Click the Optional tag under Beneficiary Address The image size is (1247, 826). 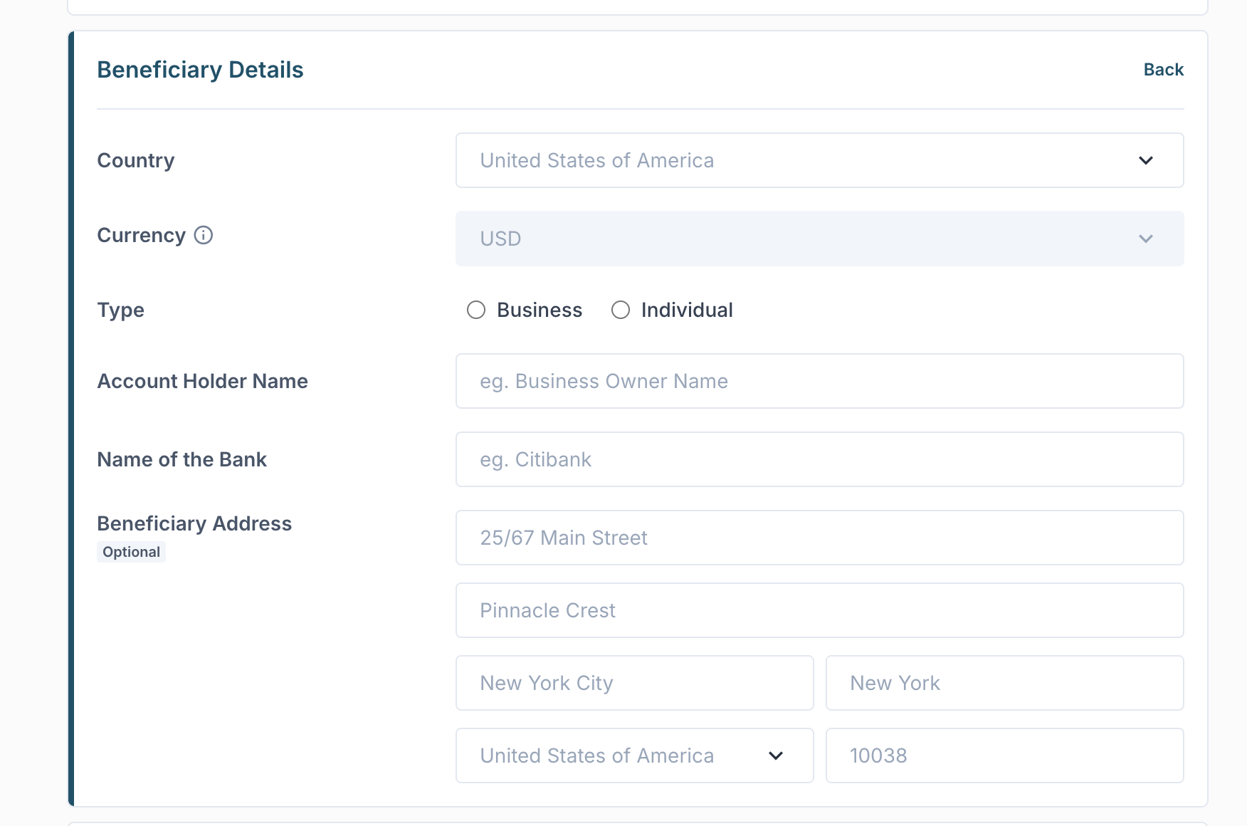coord(131,552)
